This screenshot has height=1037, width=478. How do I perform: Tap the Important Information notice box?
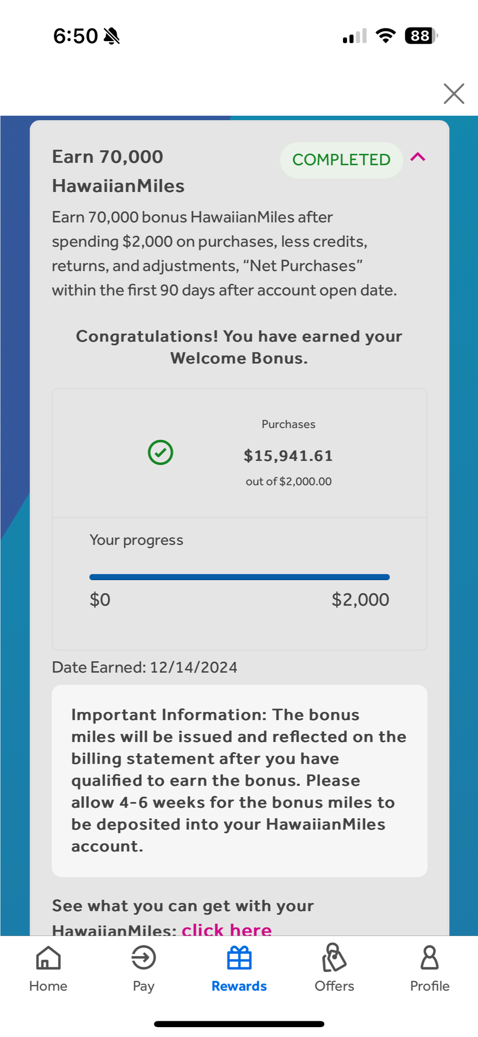point(240,780)
